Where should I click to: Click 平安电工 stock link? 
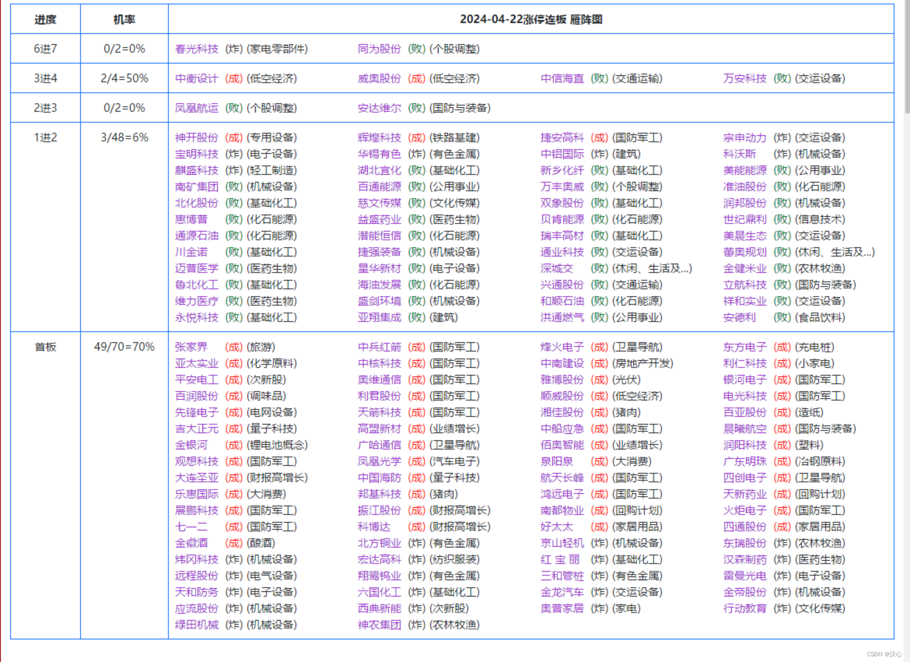click(197, 380)
